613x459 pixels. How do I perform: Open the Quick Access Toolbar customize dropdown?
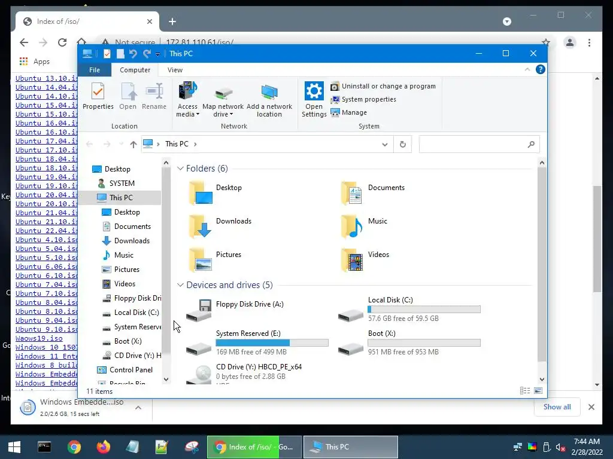click(x=157, y=54)
